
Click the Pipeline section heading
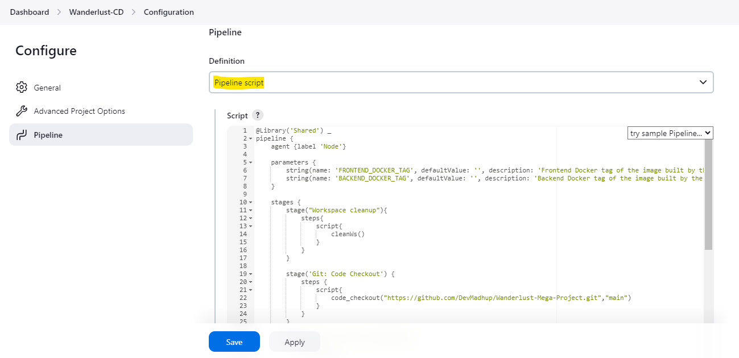point(225,32)
